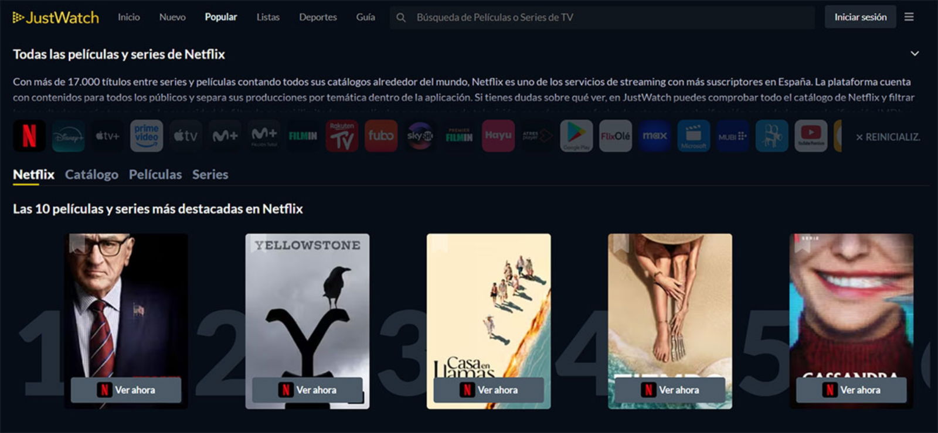
Task: Select the Hayu provider icon
Action: (498, 136)
